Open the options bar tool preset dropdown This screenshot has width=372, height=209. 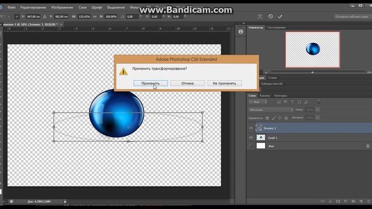[x=5, y=17]
